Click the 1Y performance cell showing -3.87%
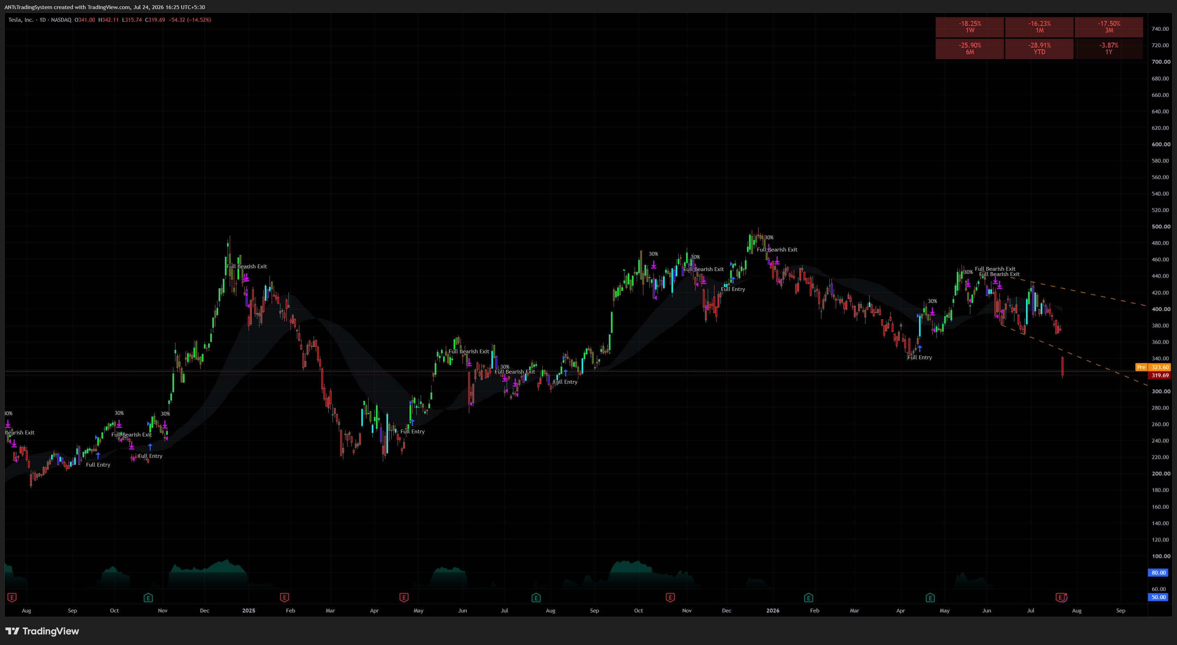The height and width of the screenshot is (645, 1177). (1109, 49)
